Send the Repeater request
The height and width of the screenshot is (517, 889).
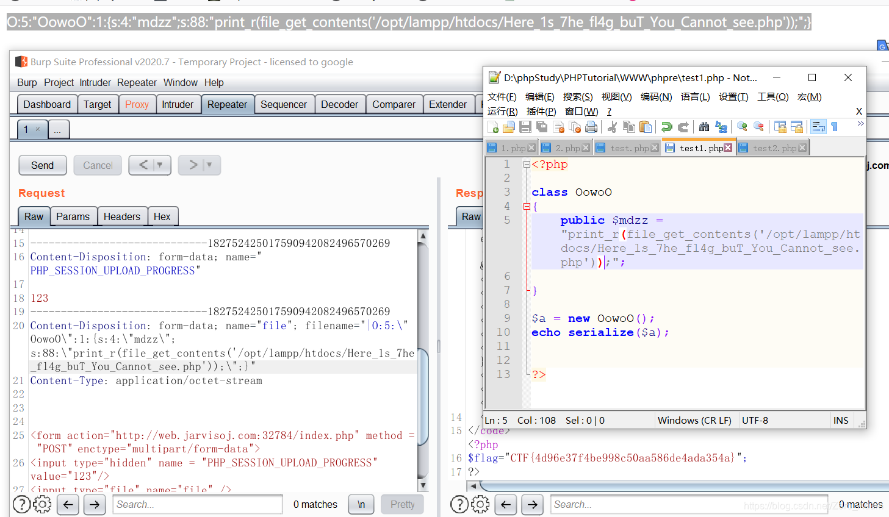coord(42,165)
